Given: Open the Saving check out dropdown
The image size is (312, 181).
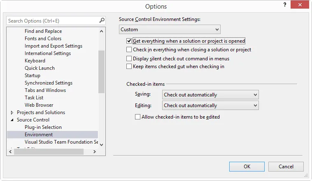Looking at the screenshot, I should (210, 95).
